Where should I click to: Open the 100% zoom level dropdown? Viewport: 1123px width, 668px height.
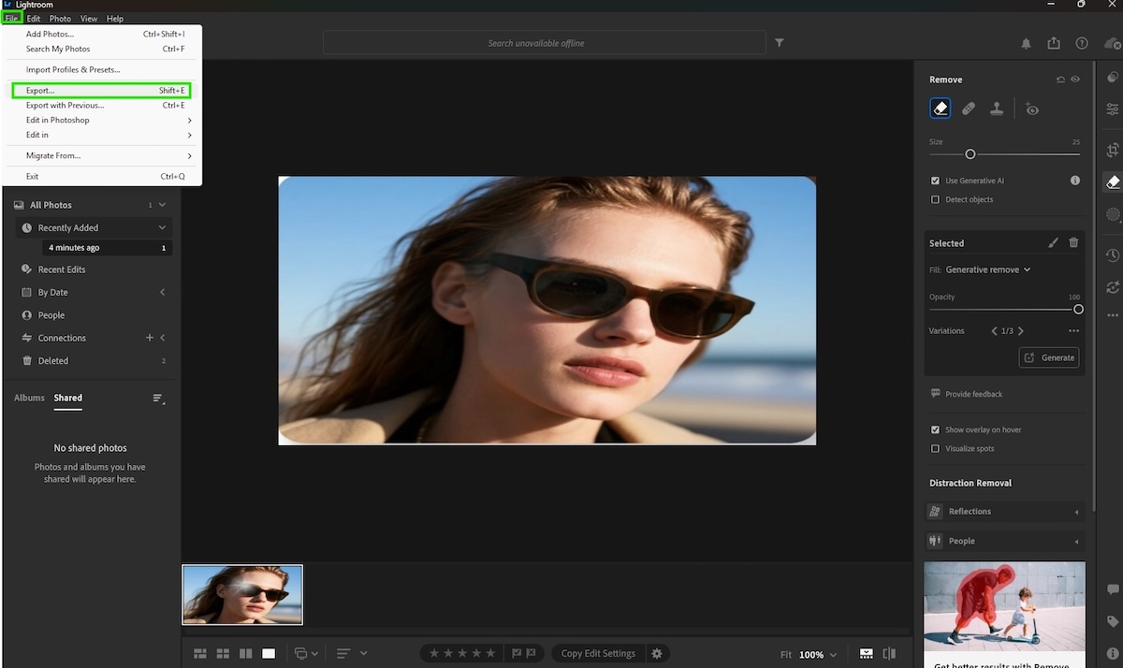point(819,654)
